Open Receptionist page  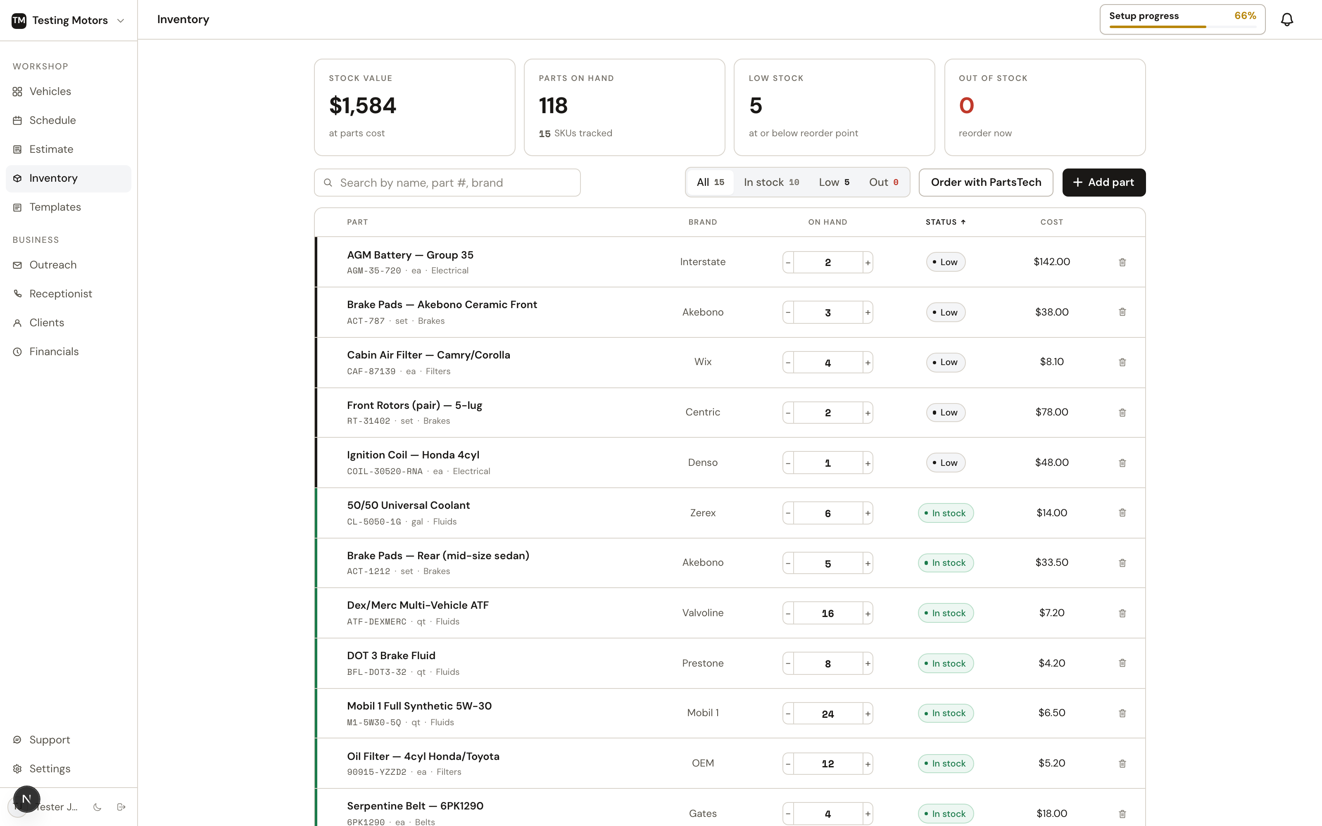tap(68, 294)
